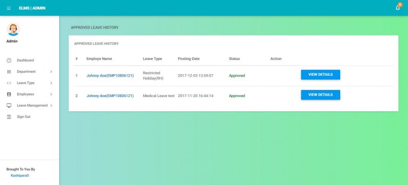Screen dimensions: 408x185
Task: Click the Leave Type code icon
Action: pos(9,83)
